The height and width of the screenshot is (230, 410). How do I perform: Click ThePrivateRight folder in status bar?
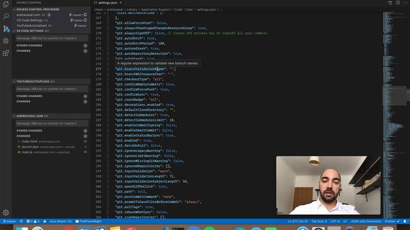[88, 222]
